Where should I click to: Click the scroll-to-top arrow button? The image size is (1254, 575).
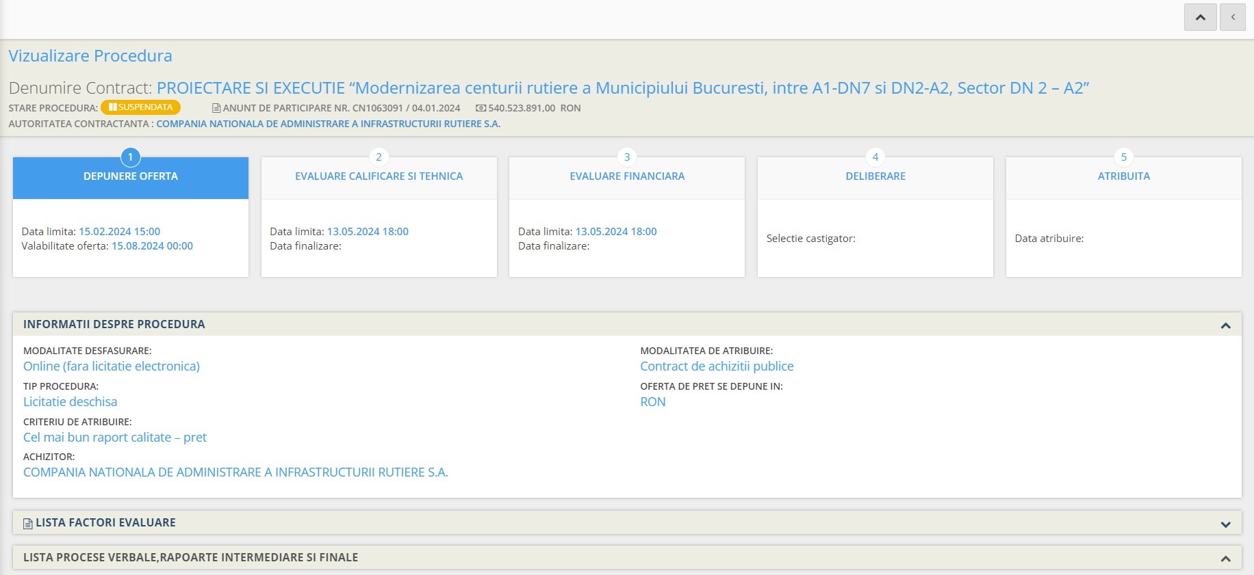[1200, 17]
